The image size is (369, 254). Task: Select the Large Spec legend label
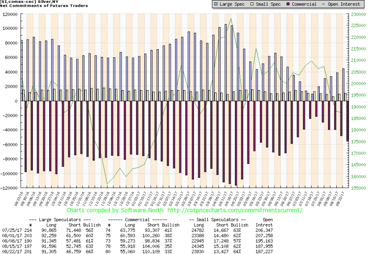[218, 4]
